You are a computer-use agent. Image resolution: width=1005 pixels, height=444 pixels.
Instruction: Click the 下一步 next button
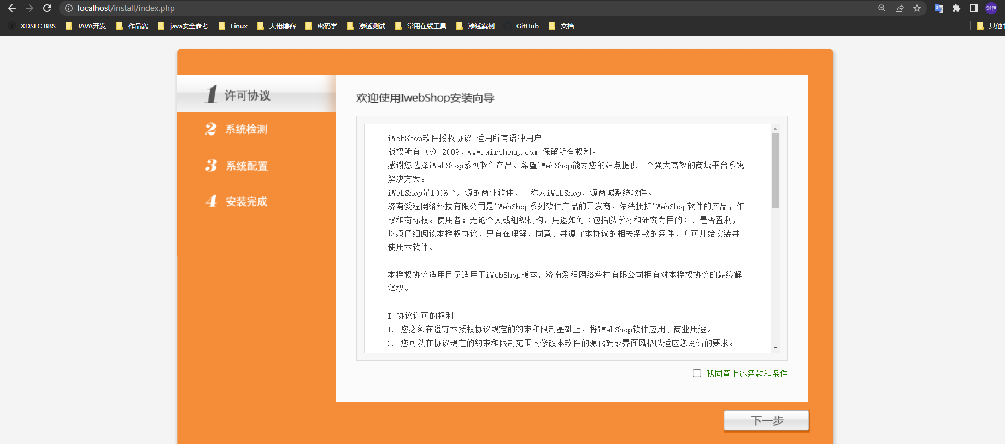[x=767, y=420]
